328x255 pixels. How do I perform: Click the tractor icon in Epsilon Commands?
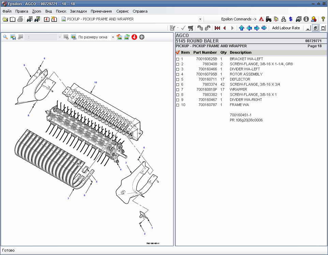[269, 19]
